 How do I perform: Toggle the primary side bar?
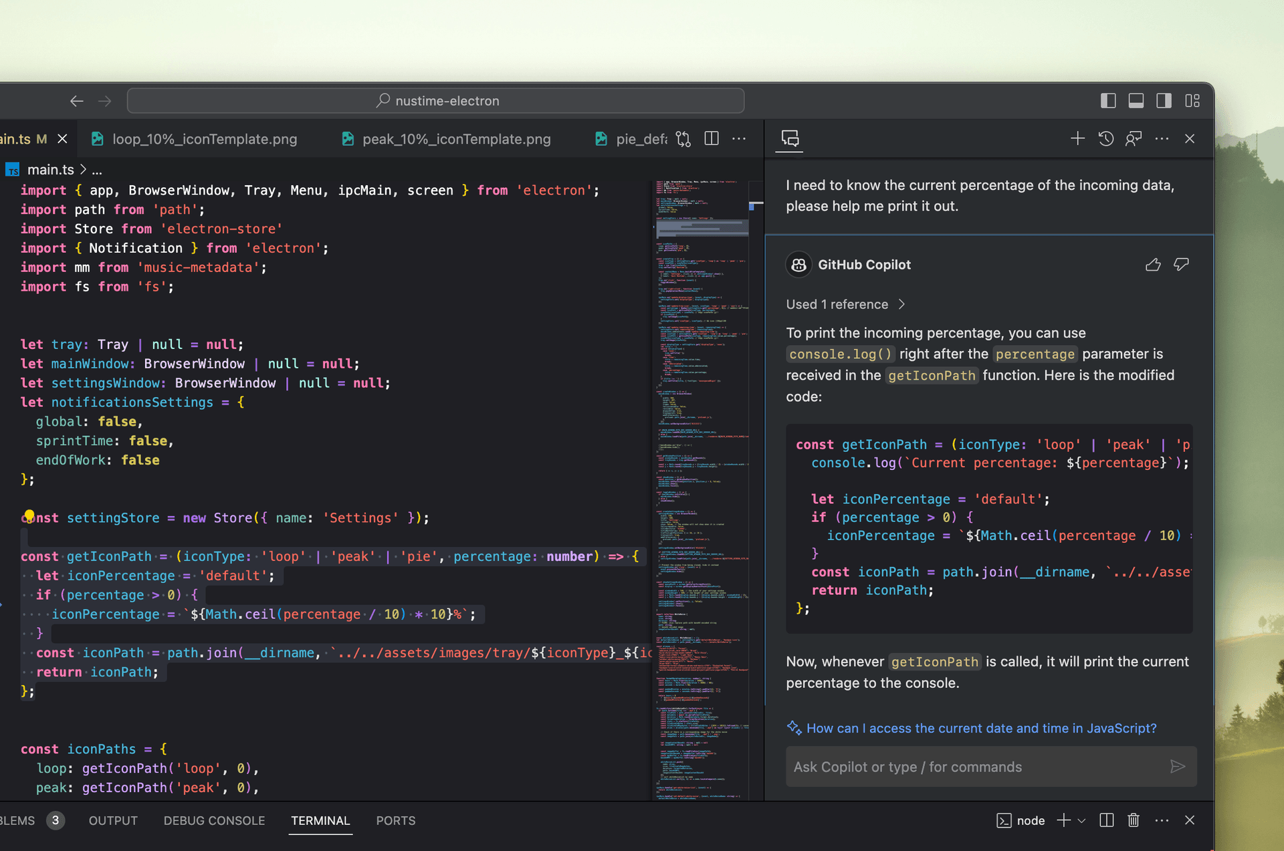[1108, 101]
